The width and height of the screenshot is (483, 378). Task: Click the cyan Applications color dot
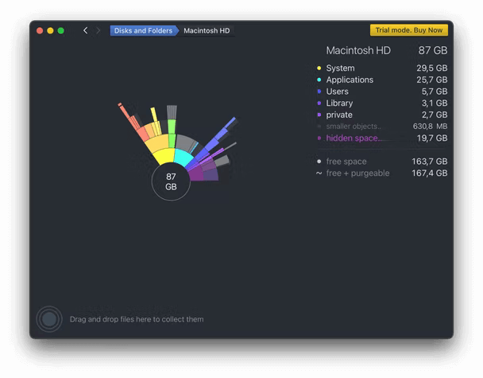point(319,80)
